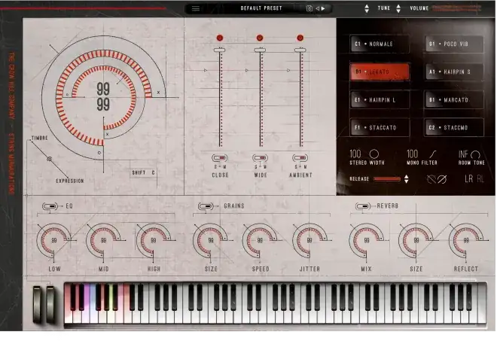
Task: Toggle the Grains section switch
Action: 205,205
